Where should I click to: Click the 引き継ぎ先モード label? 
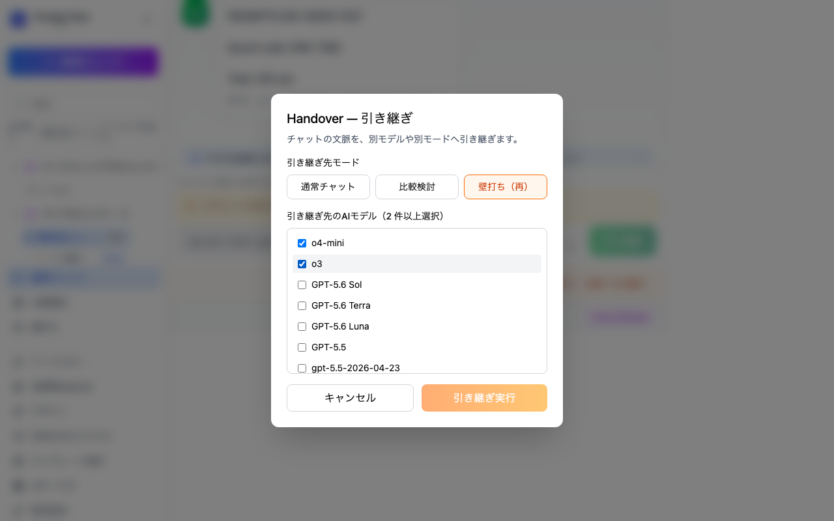click(x=323, y=162)
